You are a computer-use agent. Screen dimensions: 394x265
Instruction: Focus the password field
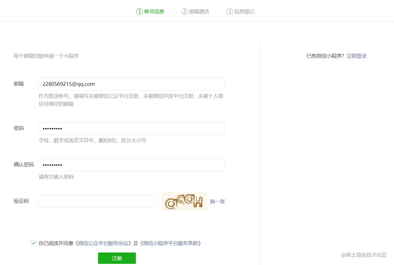pos(131,129)
